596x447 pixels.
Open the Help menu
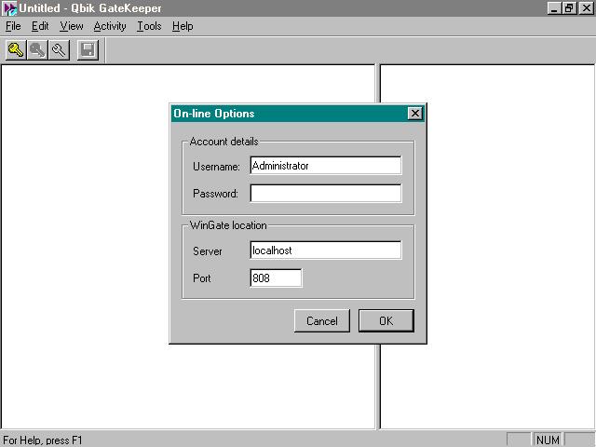pos(183,26)
